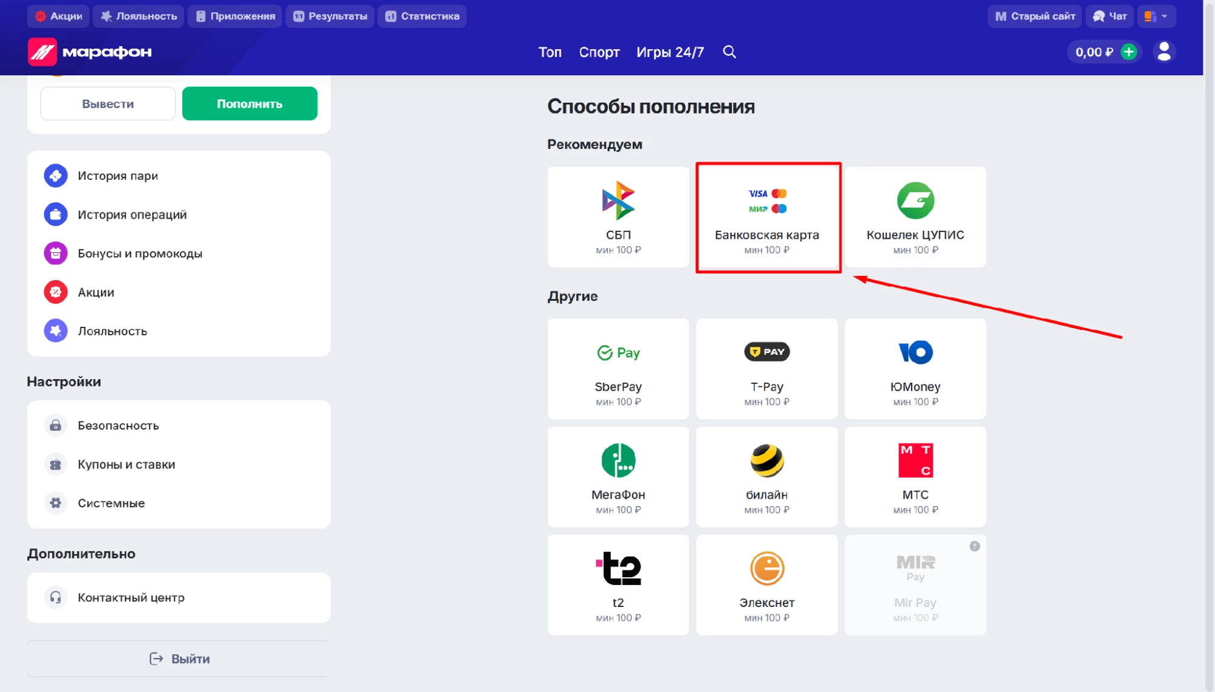Open the Купоны и ставки settings text

pos(126,464)
